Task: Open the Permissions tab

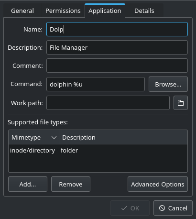Action: pyautogui.click(x=63, y=11)
